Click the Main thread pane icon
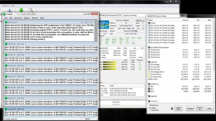The width and height of the screenshot is (216, 121). pyautogui.click(x=6, y=22)
